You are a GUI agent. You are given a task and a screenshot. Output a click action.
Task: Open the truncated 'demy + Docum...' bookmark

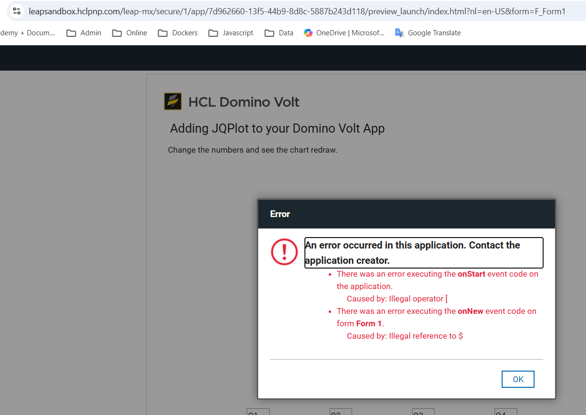[27, 33]
